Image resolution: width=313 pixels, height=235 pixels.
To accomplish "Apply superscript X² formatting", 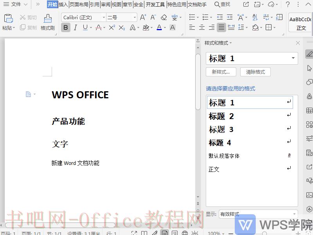I will coord(112,27).
